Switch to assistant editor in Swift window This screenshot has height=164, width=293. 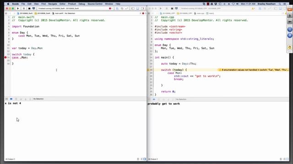[122, 8]
